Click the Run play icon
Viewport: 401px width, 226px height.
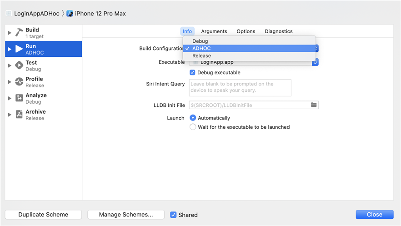pyautogui.click(x=19, y=49)
